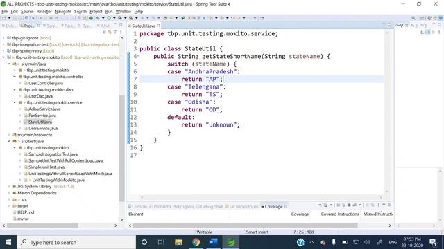Click the Coverage launch toolbar icon
The height and width of the screenshot is (249, 444).
click(x=120, y=18)
